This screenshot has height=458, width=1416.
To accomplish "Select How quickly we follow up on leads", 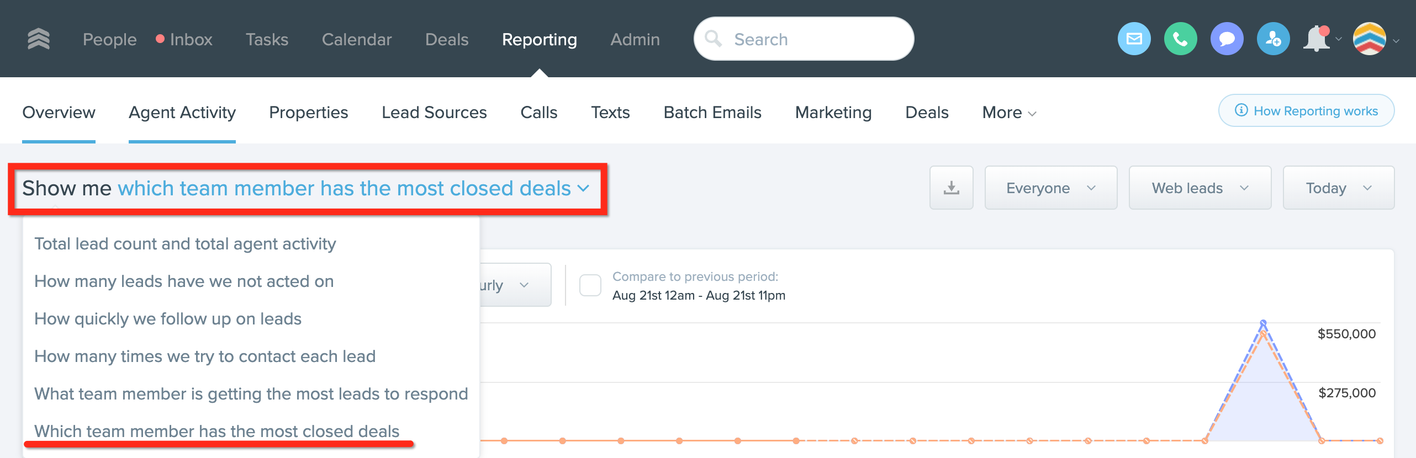I will 168,319.
